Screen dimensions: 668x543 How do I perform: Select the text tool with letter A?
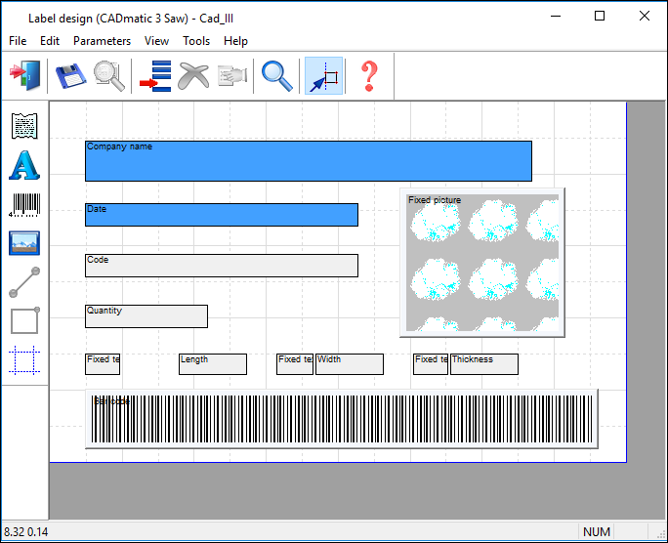pyautogui.click(x=24, y=165)
